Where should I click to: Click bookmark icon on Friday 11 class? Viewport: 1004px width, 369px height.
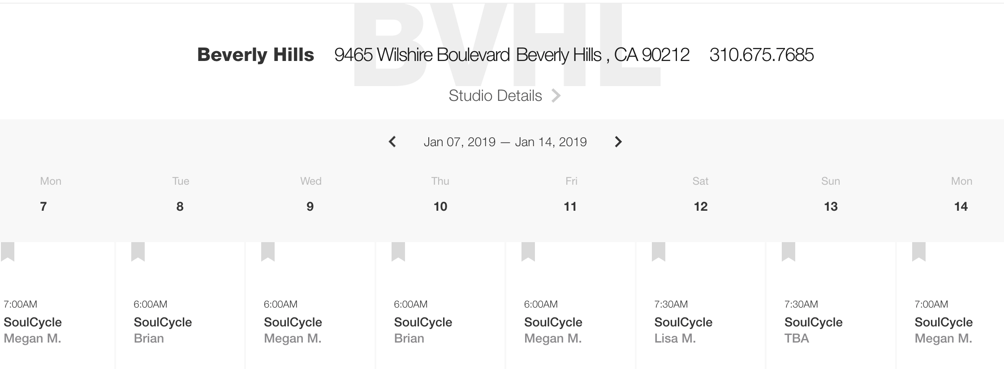[x=528, y=252]
